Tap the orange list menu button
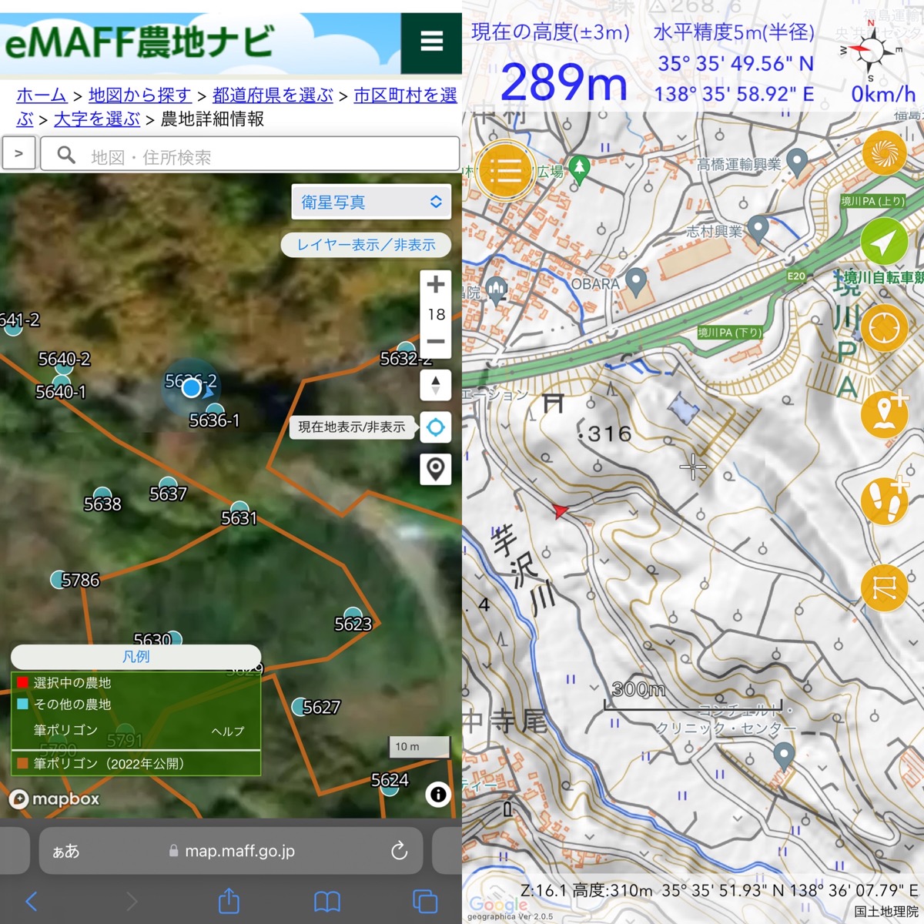The width and height of the screenshot is (924, 924). click(x=504, y=170)
